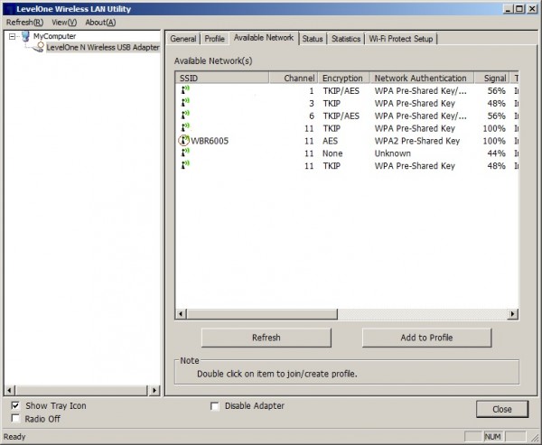The height and width of the screenshot is (445, 542).
Task: Open the Statistics tab
Action: click(346, 39)
